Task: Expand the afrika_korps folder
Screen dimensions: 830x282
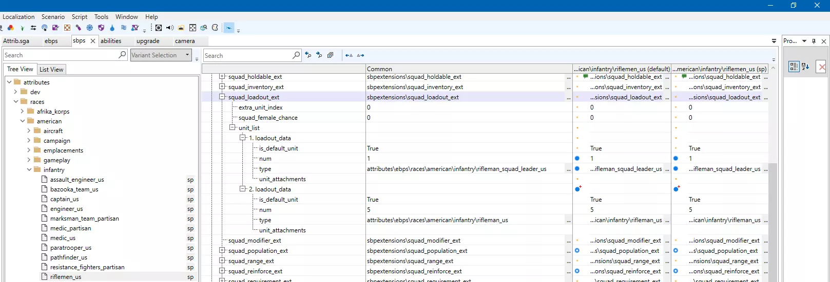Action: coord(22,111)
